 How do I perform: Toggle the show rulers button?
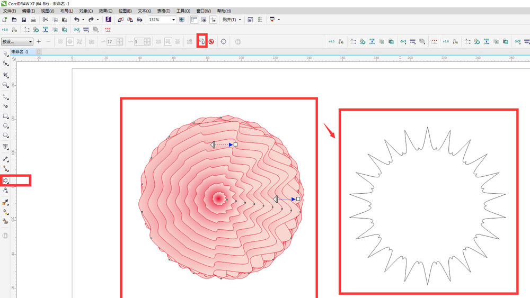194,20
